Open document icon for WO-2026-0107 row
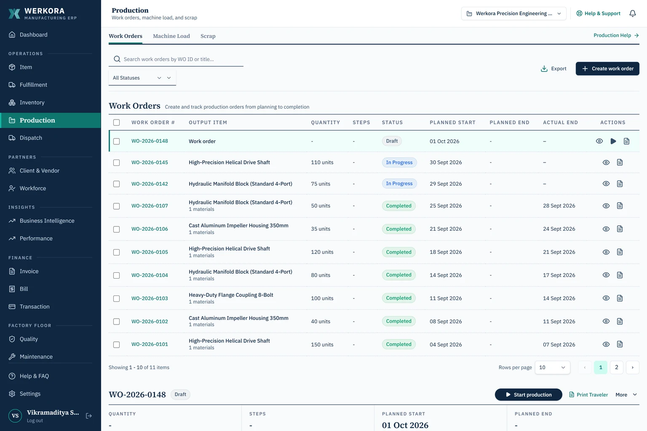This screenshot has width=647, height=431. (620, 206)
